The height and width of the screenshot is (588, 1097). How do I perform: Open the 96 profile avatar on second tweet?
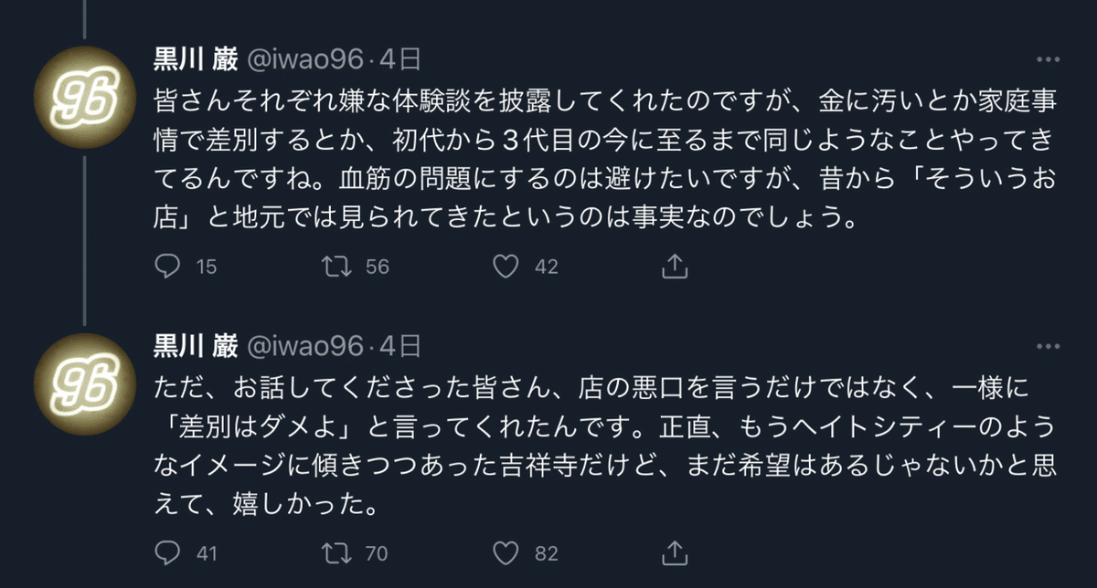pyautogui.click(x=84, y=382)
